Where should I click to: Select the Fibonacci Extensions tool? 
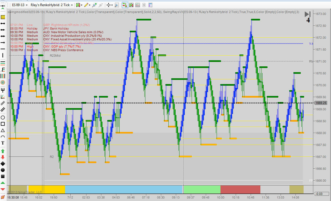(x=3, y=69)
